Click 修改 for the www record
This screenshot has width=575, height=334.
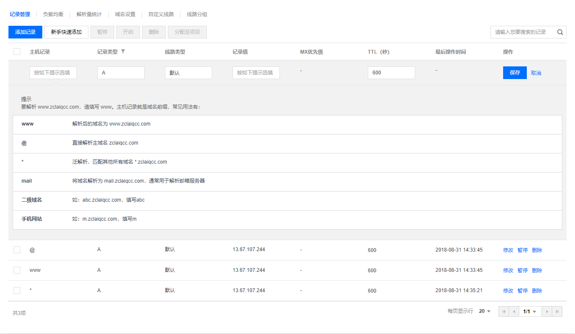(x=508, y=270)
